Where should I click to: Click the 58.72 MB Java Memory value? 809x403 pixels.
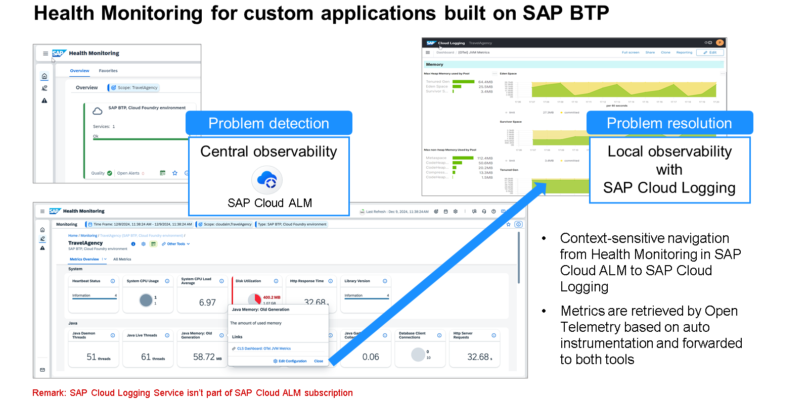(x=207, y=357)
